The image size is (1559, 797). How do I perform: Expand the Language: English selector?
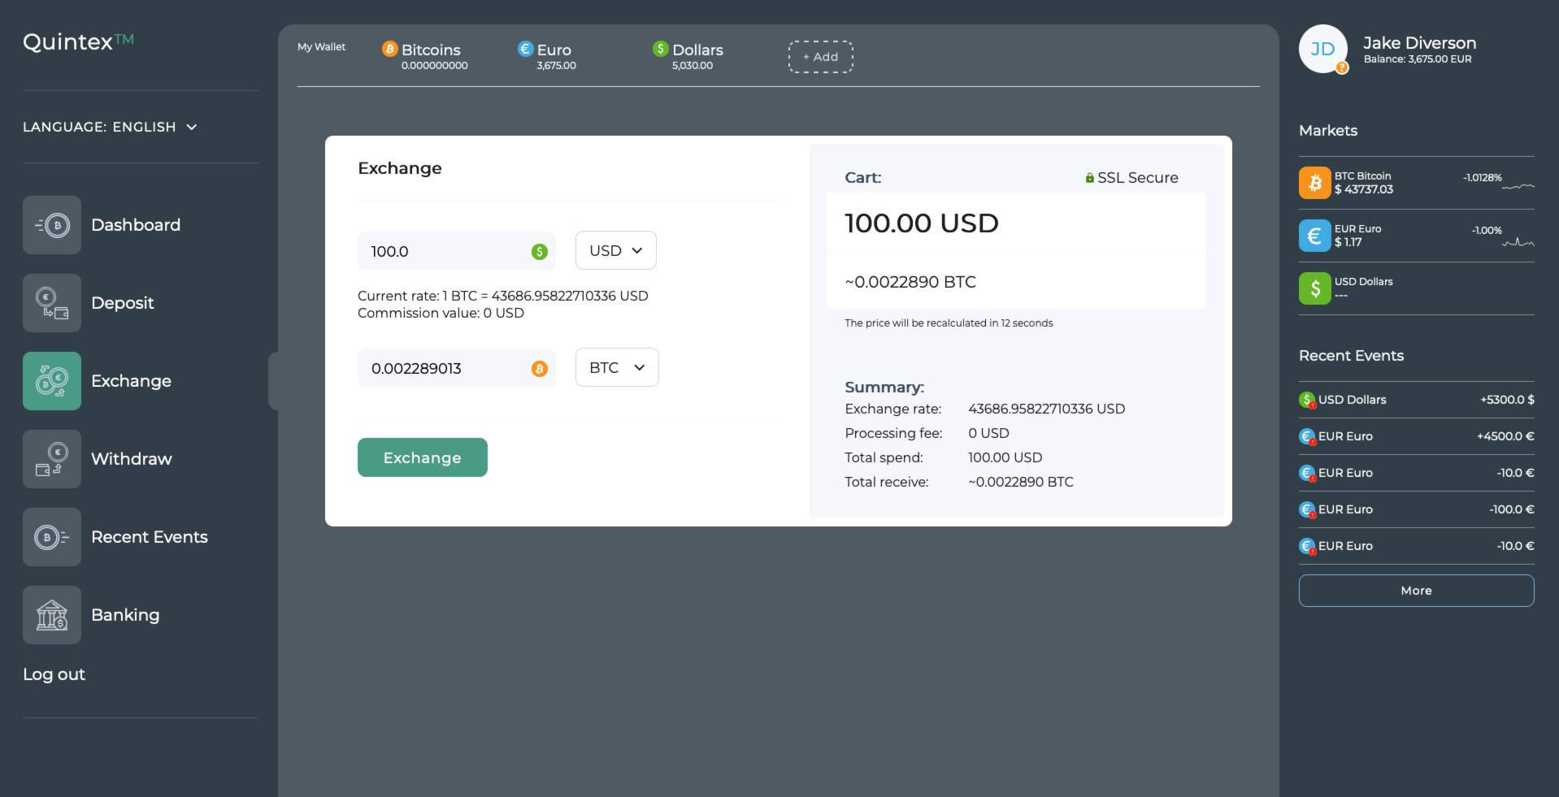[x=110, y=127]
